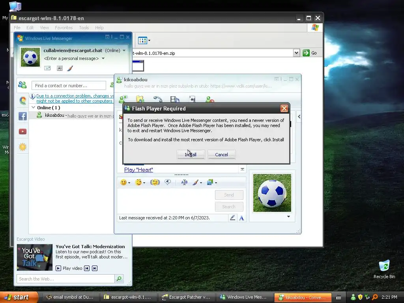404x303 pixels.
Task: Click the change font AB icon
Action: pos(184,182)
